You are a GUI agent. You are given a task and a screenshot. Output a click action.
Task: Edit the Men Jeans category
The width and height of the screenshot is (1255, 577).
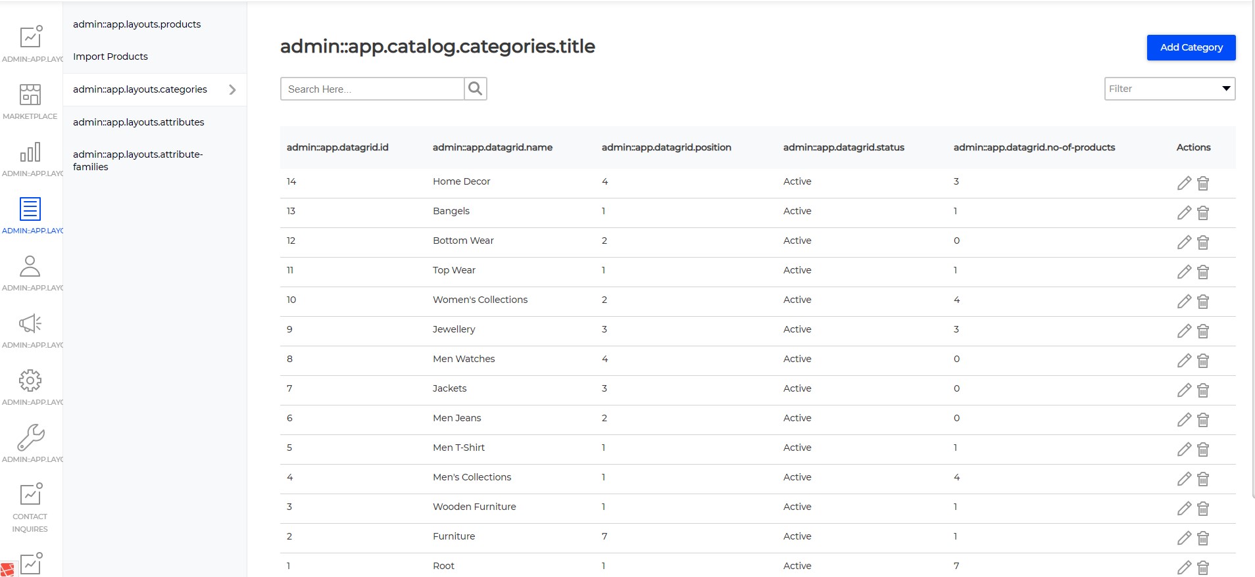click(1184, 420)
